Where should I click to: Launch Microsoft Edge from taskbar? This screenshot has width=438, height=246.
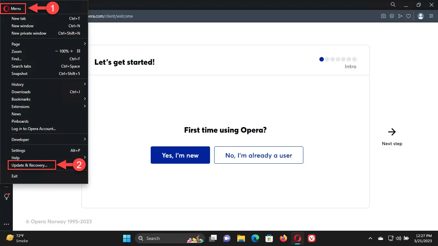pos(255,238)
